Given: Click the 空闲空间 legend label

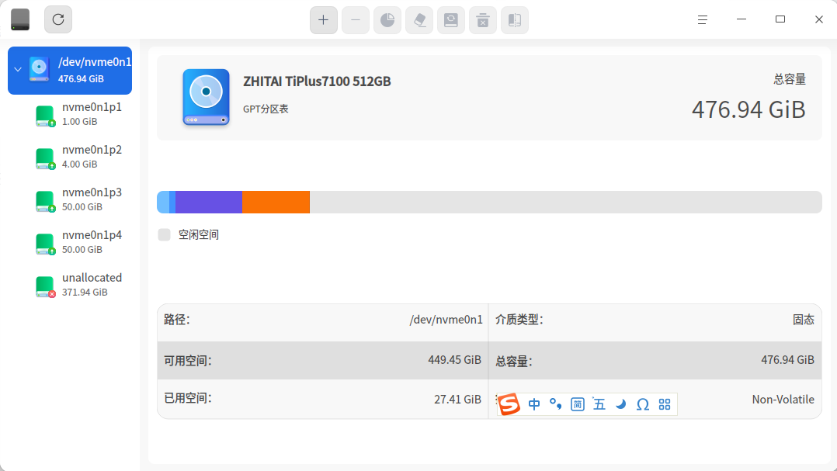Looking at the screenshot, I should [199, 234].
